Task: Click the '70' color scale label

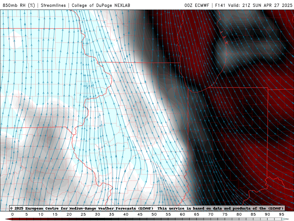Action: click(x=211, y=214)
